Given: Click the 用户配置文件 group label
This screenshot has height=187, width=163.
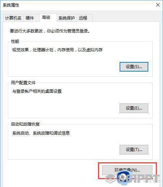Looking at the screenshot, I should pos(23,83).
